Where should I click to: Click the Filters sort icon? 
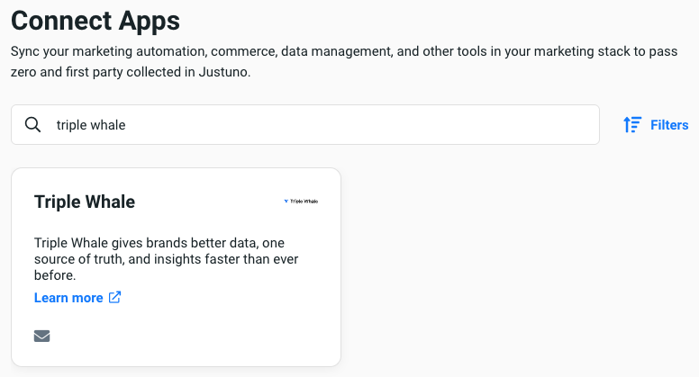coord(632,125)
